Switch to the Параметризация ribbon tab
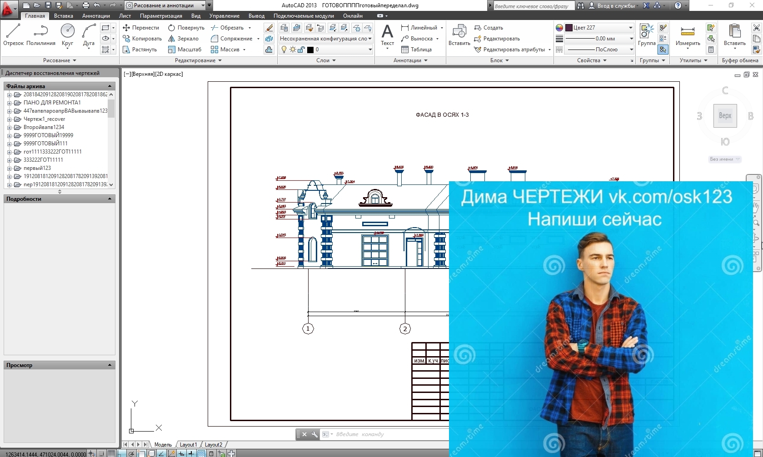This screenshot has width=763, height=457. tap(161, 16)
